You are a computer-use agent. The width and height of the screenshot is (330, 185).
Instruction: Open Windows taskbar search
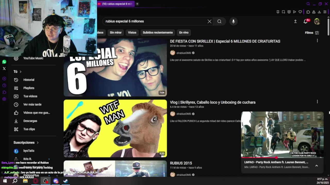point(15,181)
